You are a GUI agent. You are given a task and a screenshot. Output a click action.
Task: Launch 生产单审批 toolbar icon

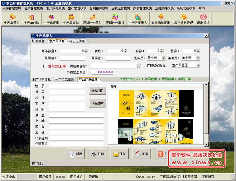[71, 19]
